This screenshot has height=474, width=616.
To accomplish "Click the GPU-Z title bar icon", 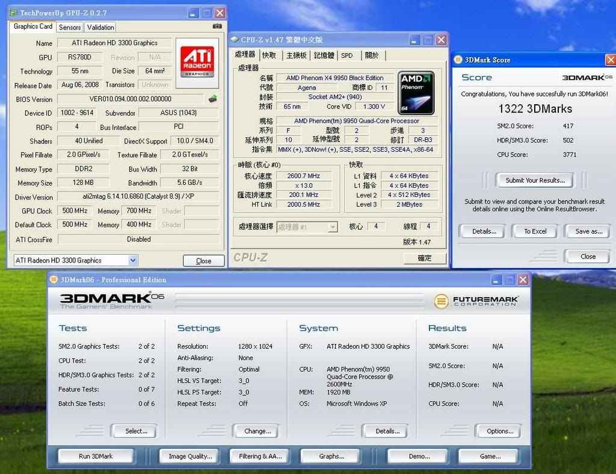I will point(14,13).
